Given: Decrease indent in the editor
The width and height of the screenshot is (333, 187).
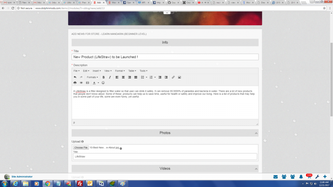Looking at the screenshot, I should click(x=160, y=77).
